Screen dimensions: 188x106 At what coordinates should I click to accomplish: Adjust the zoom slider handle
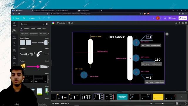pyautogui.click(x=163, y=103)
